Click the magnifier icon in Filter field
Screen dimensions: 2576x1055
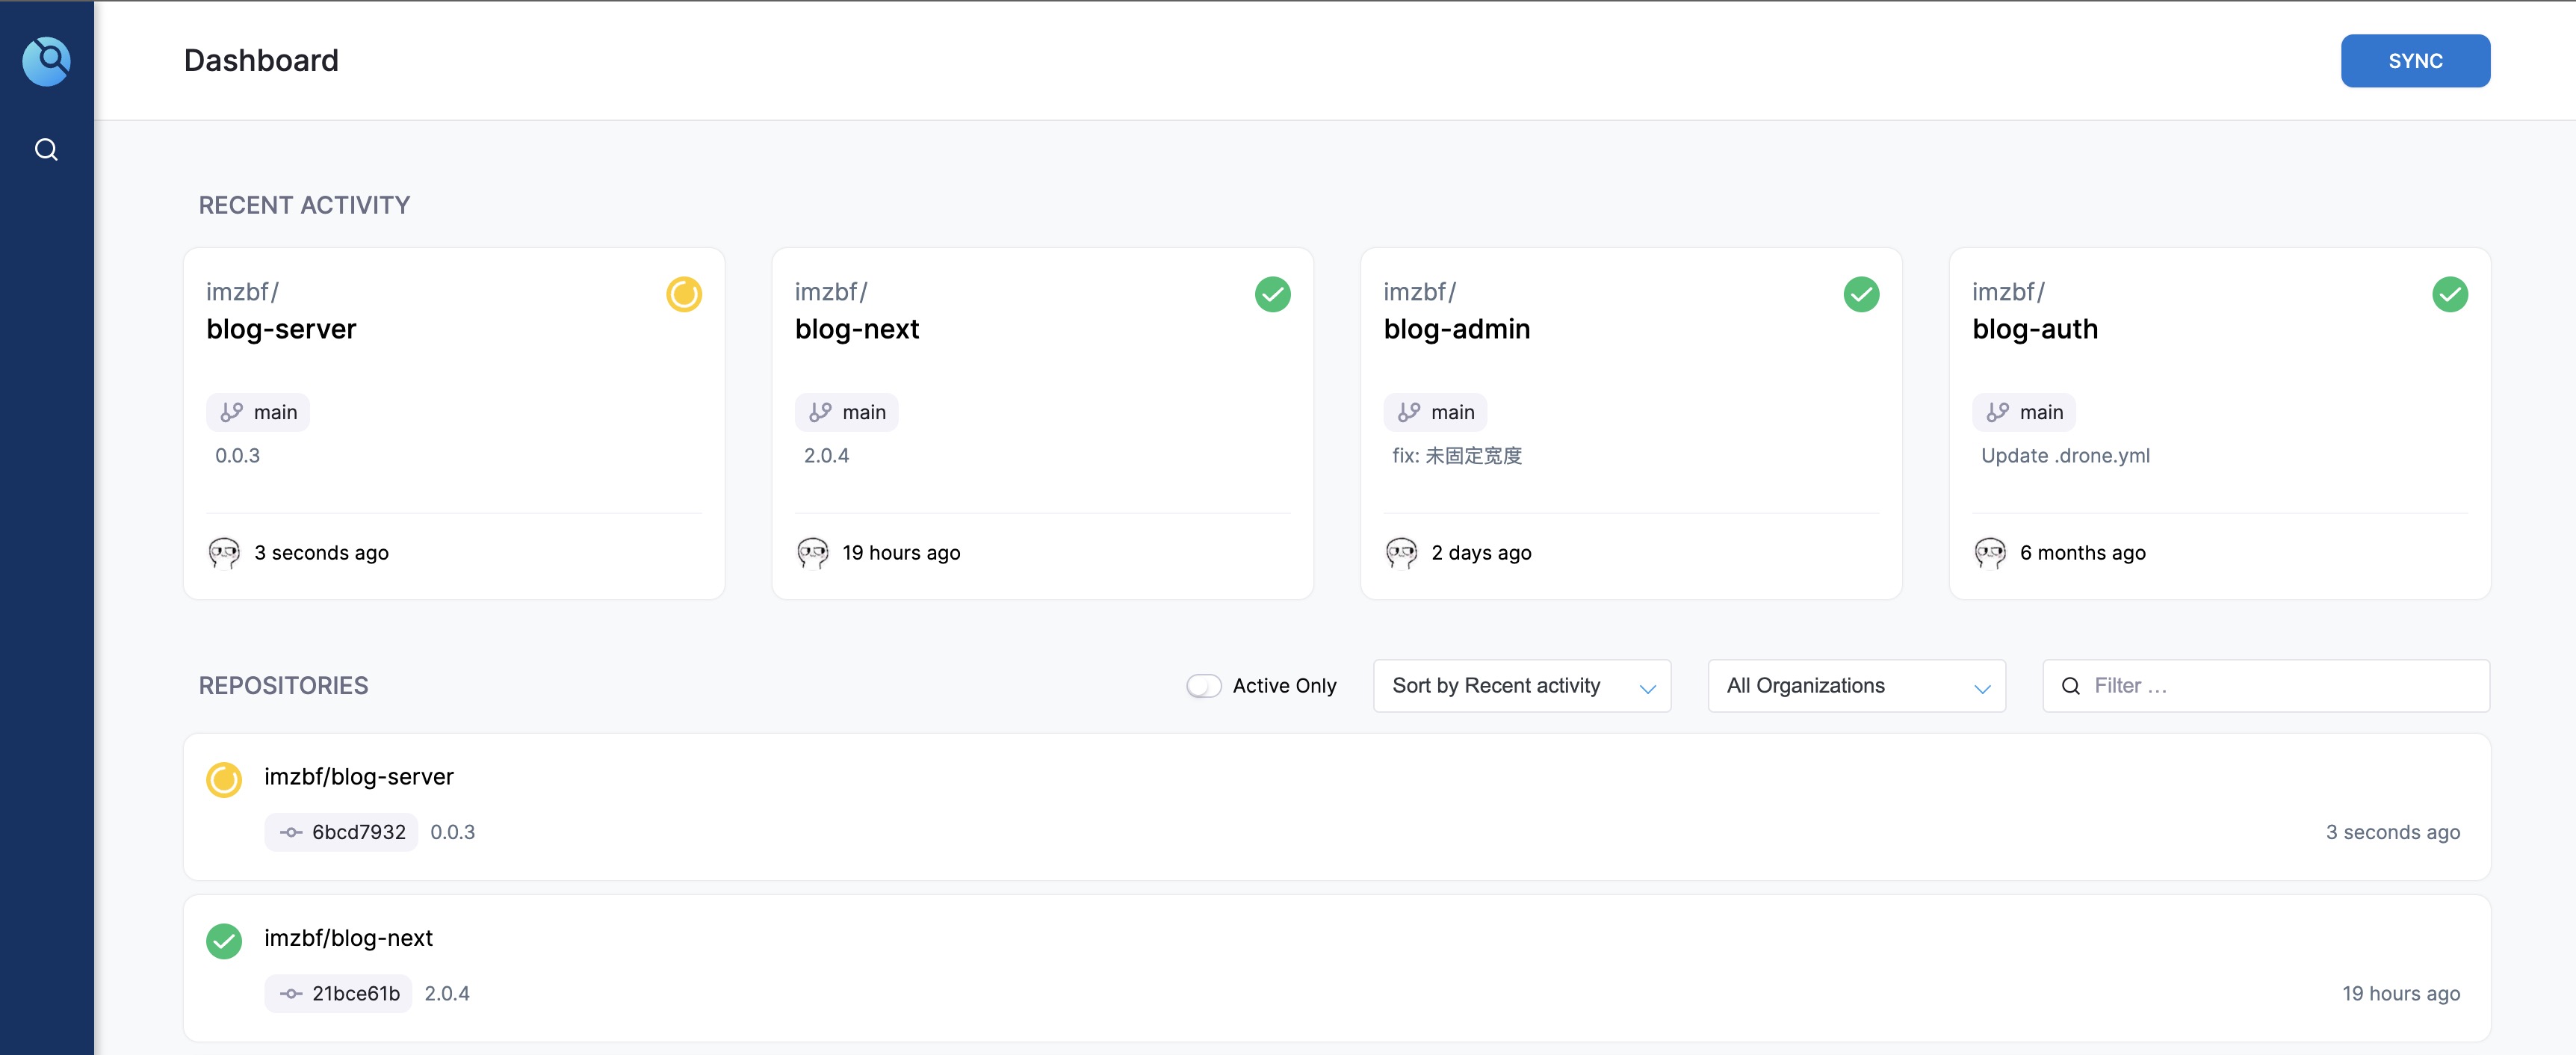coord(2071,686)
